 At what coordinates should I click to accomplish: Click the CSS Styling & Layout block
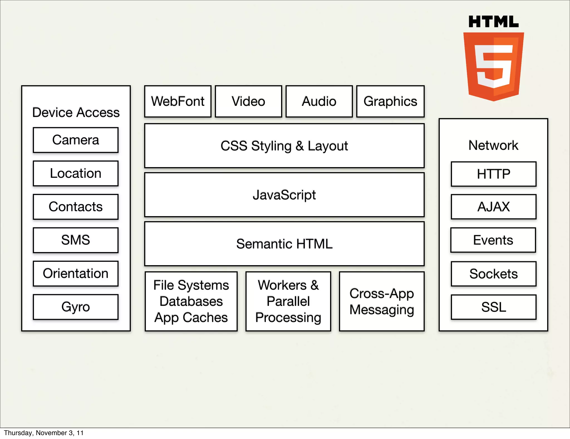[284, 146]
